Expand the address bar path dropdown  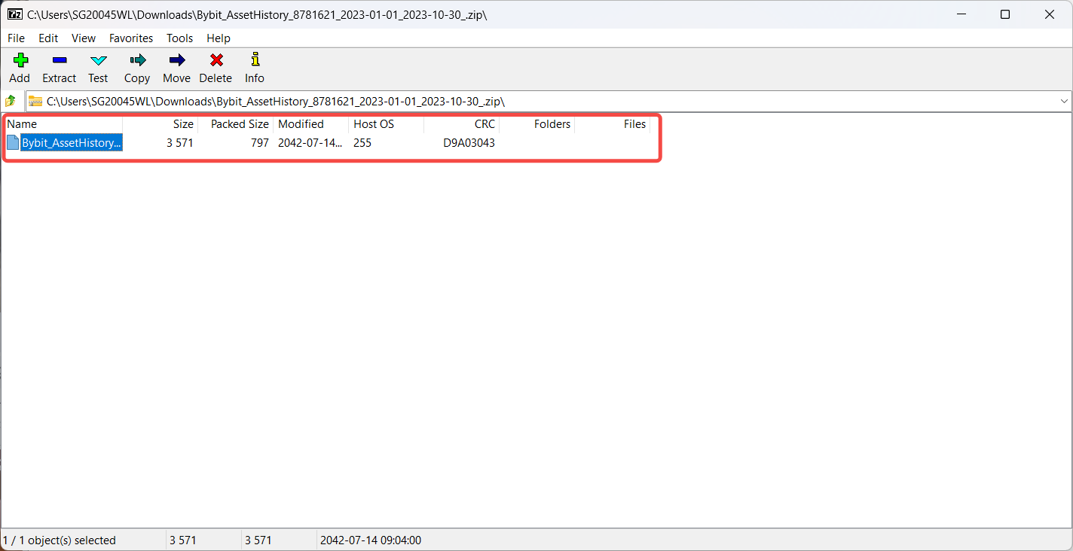[1064, 101]
